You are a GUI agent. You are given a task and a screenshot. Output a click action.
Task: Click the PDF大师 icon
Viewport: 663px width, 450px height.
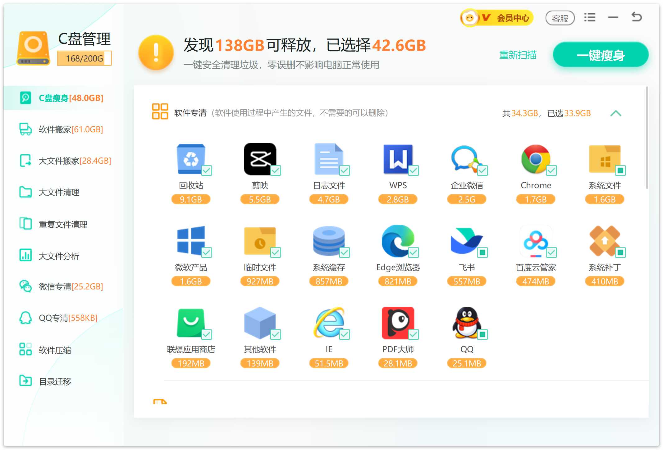tap(398, 323)
